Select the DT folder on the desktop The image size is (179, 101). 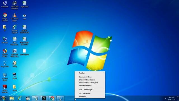(x=4, y=28)
